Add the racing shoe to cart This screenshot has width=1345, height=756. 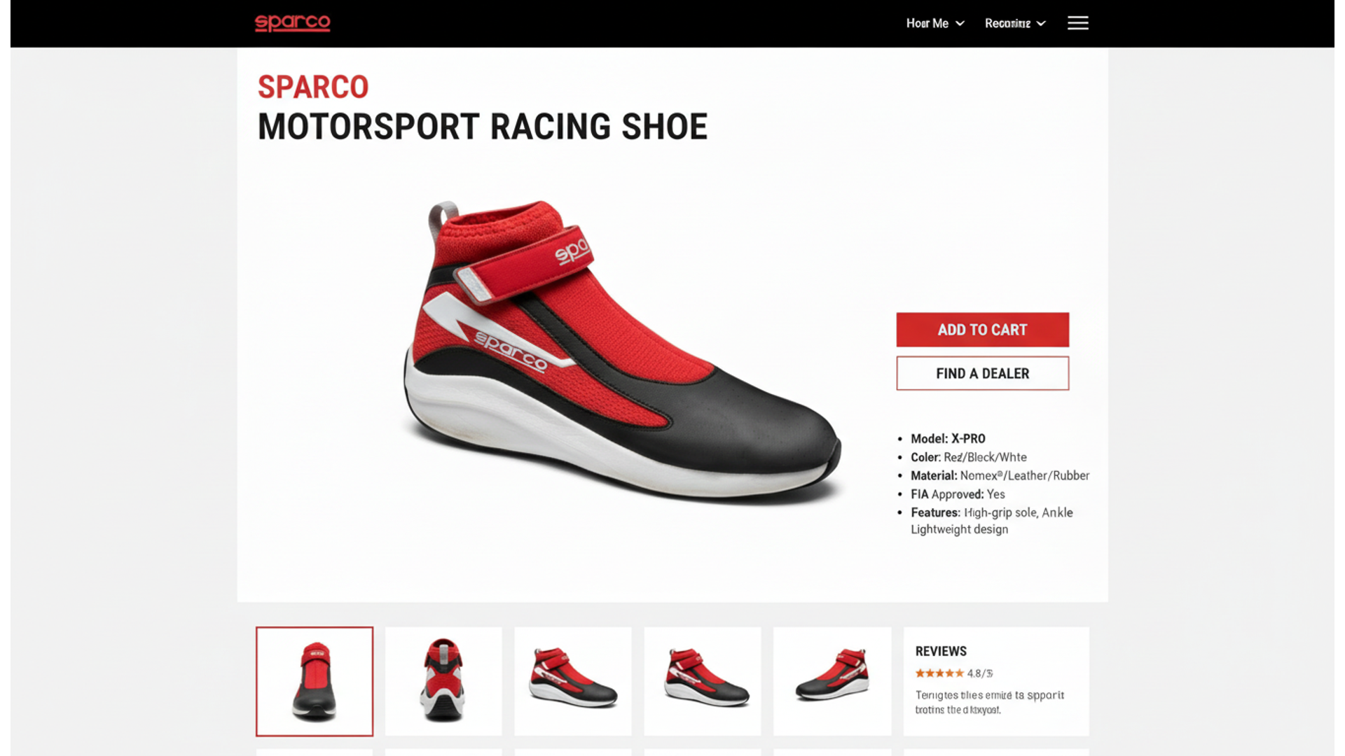tap(982, 330)
